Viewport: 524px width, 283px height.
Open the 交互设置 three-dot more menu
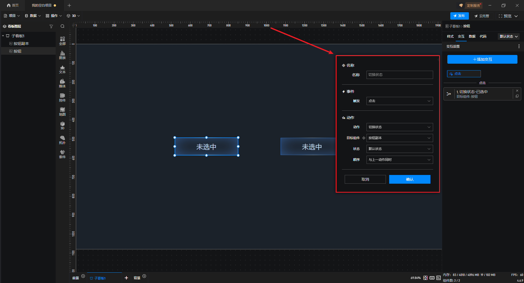pos(519,47)
